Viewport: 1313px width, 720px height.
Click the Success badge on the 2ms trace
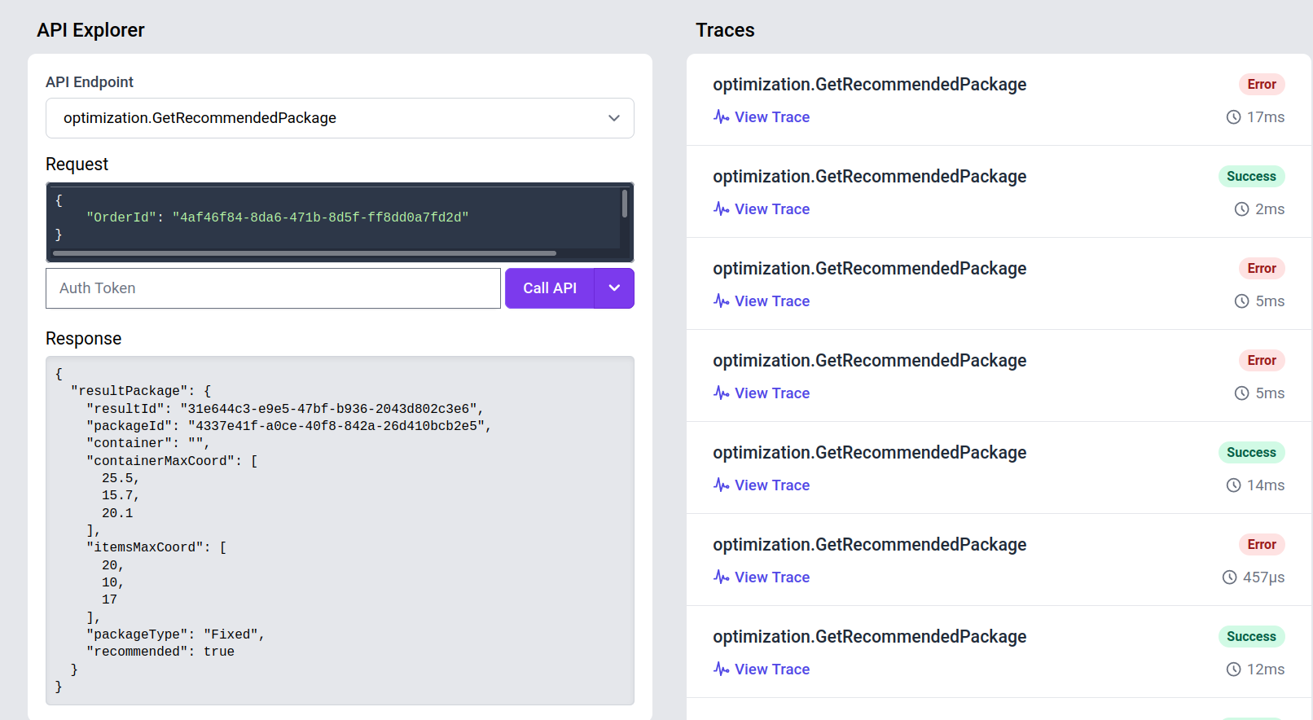pyautogui.click(x=1251, y=177)
